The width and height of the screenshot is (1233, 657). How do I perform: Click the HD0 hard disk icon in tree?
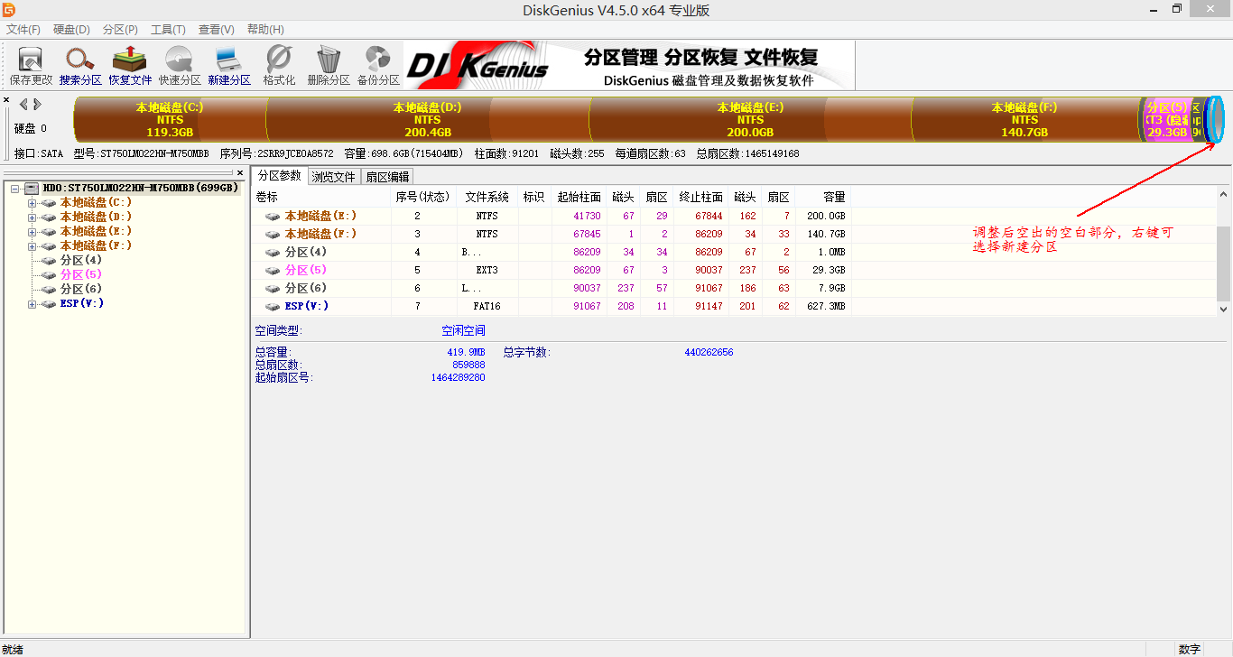[32, 188]
